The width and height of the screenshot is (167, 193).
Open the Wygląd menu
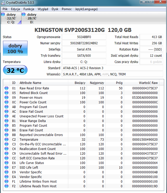tap(43, 9)
